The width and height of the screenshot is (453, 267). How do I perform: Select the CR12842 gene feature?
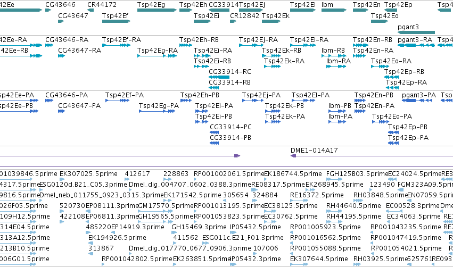coord(233,21)
